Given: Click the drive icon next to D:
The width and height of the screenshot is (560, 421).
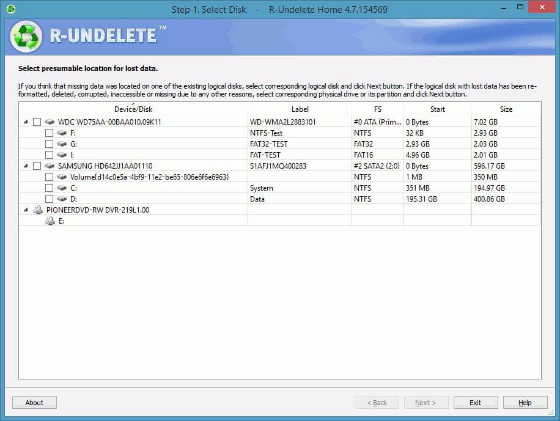Looking at the screenshot, I should tap(62, 199).
